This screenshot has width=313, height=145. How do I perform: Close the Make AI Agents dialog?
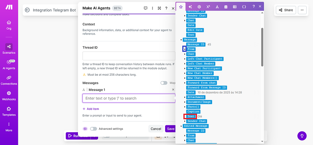pyautogui.click(x=173, y=8)
